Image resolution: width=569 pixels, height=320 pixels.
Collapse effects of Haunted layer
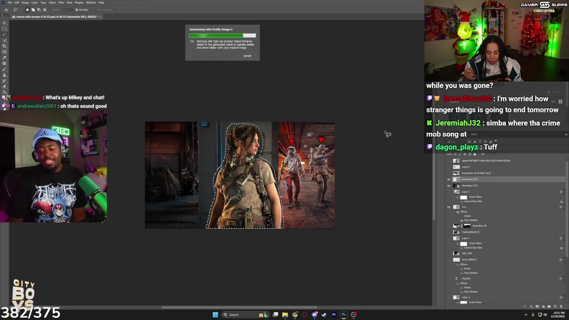(564, 279)
